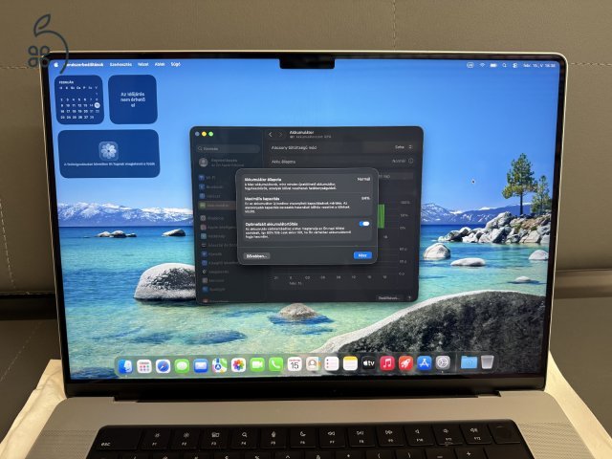This screenshot has height=459, width=612.
Task: Open the Downloads folder in Dock
Action: point(469,362)
